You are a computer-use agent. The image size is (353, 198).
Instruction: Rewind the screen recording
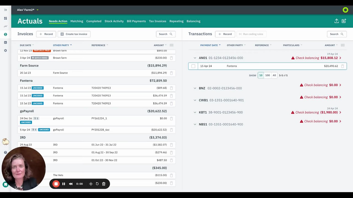(x=71, y=184)
